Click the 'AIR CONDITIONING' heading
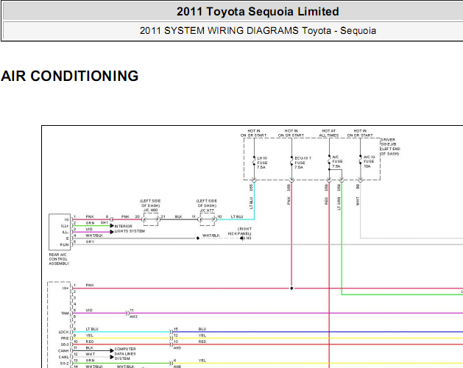Image resolution: width=463 pixels, height=368 pixels. pyautogui.click(x=70, y=76)
